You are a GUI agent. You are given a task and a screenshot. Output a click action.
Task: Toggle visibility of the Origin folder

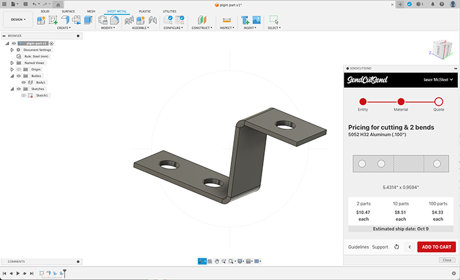click(x=19, y=69)
